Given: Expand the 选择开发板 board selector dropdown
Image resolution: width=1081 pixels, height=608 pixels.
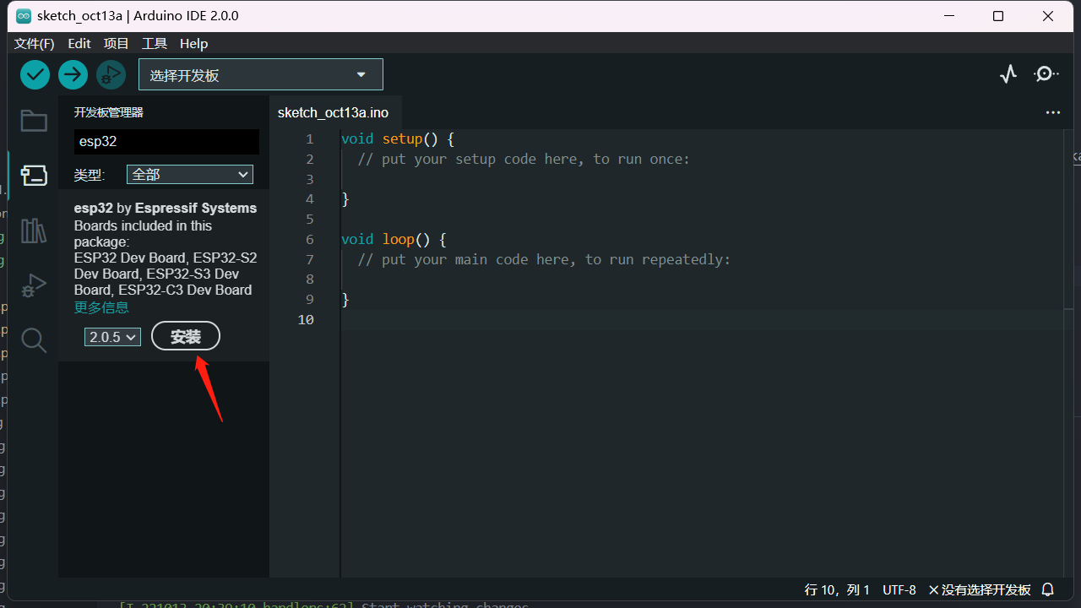Looking at the screenshot, I should coord(261,74).
